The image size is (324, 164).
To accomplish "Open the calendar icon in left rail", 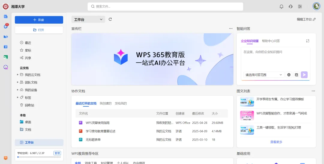I will point(6,47).
